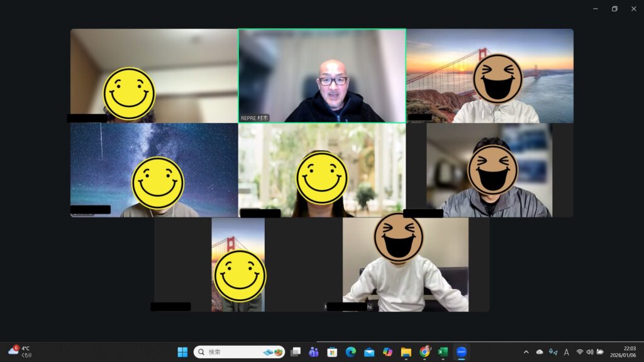Screen dimensions: 644x362
Task: Select the REPRE 村木 speaker video tile
Action: [x=322, y=75]
